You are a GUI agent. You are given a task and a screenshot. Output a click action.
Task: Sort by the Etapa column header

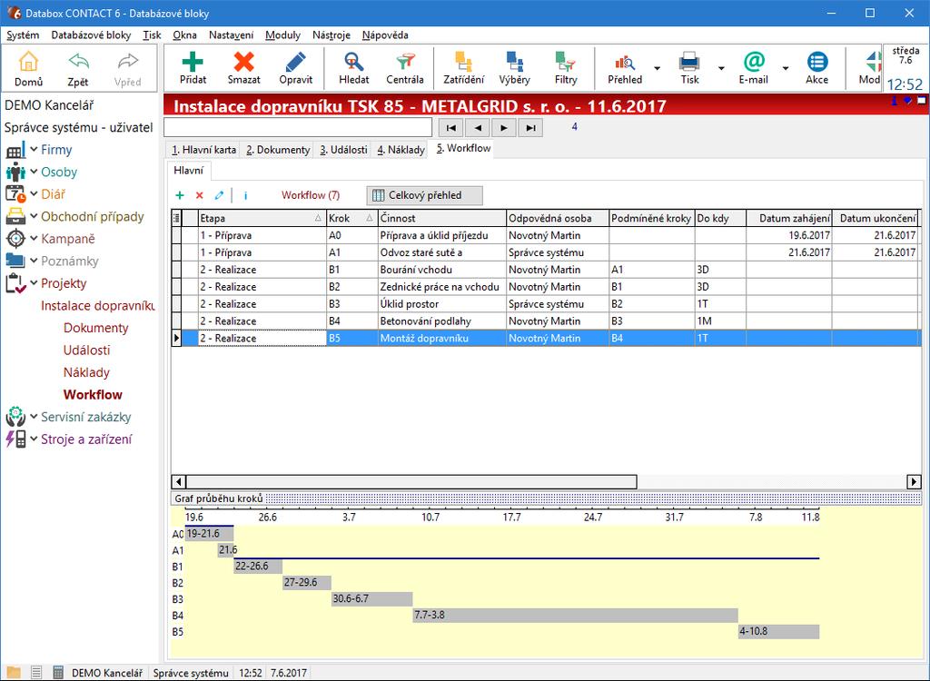click(x=262, y=218)
